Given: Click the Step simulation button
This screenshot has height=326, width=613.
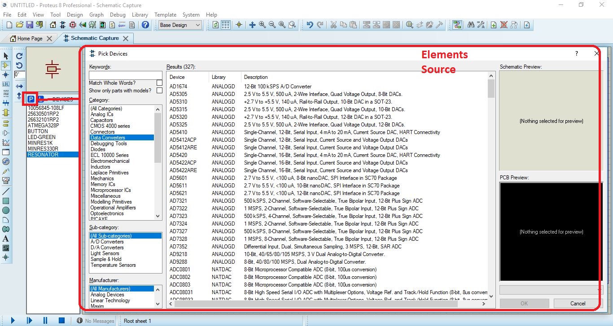Looking at the screenshot, I should pos(29,321).
